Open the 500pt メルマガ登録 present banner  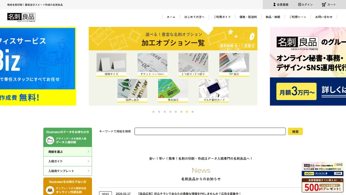(322, 186)
